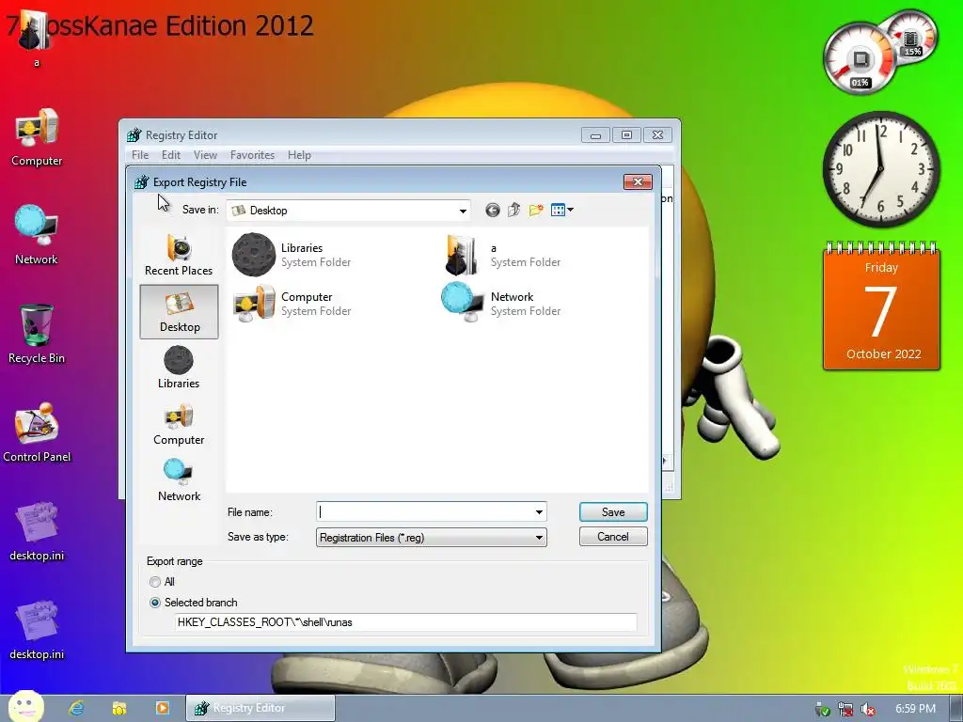963x722 pixels.
Task: Select Network in the places bar
Action: (179, 480)
